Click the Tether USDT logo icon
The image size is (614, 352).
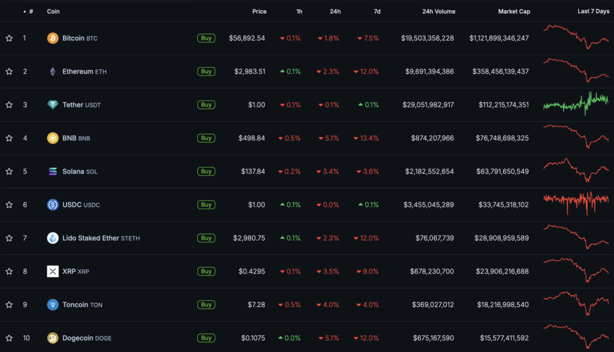(x=53, y=105)
